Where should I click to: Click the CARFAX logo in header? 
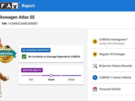[9, 6]
